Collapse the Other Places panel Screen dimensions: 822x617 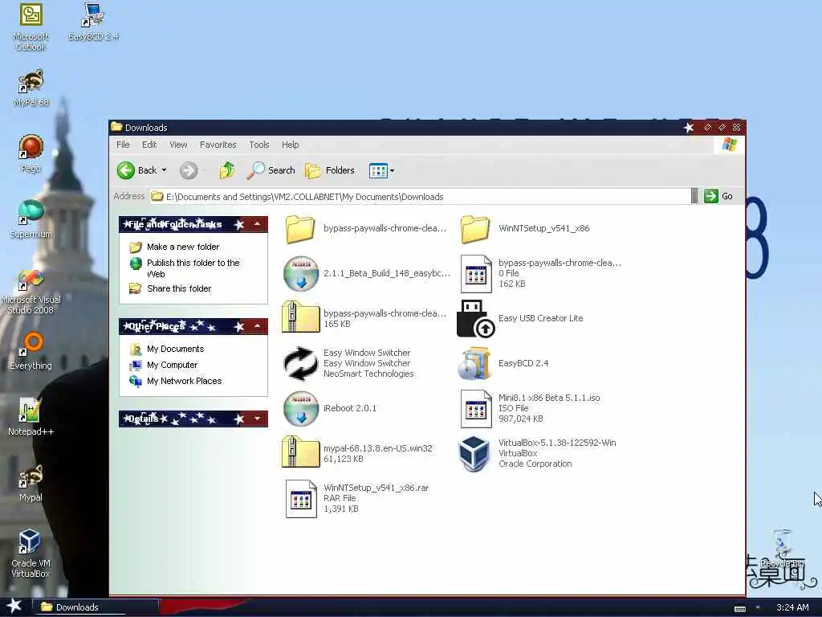point(258,326)
